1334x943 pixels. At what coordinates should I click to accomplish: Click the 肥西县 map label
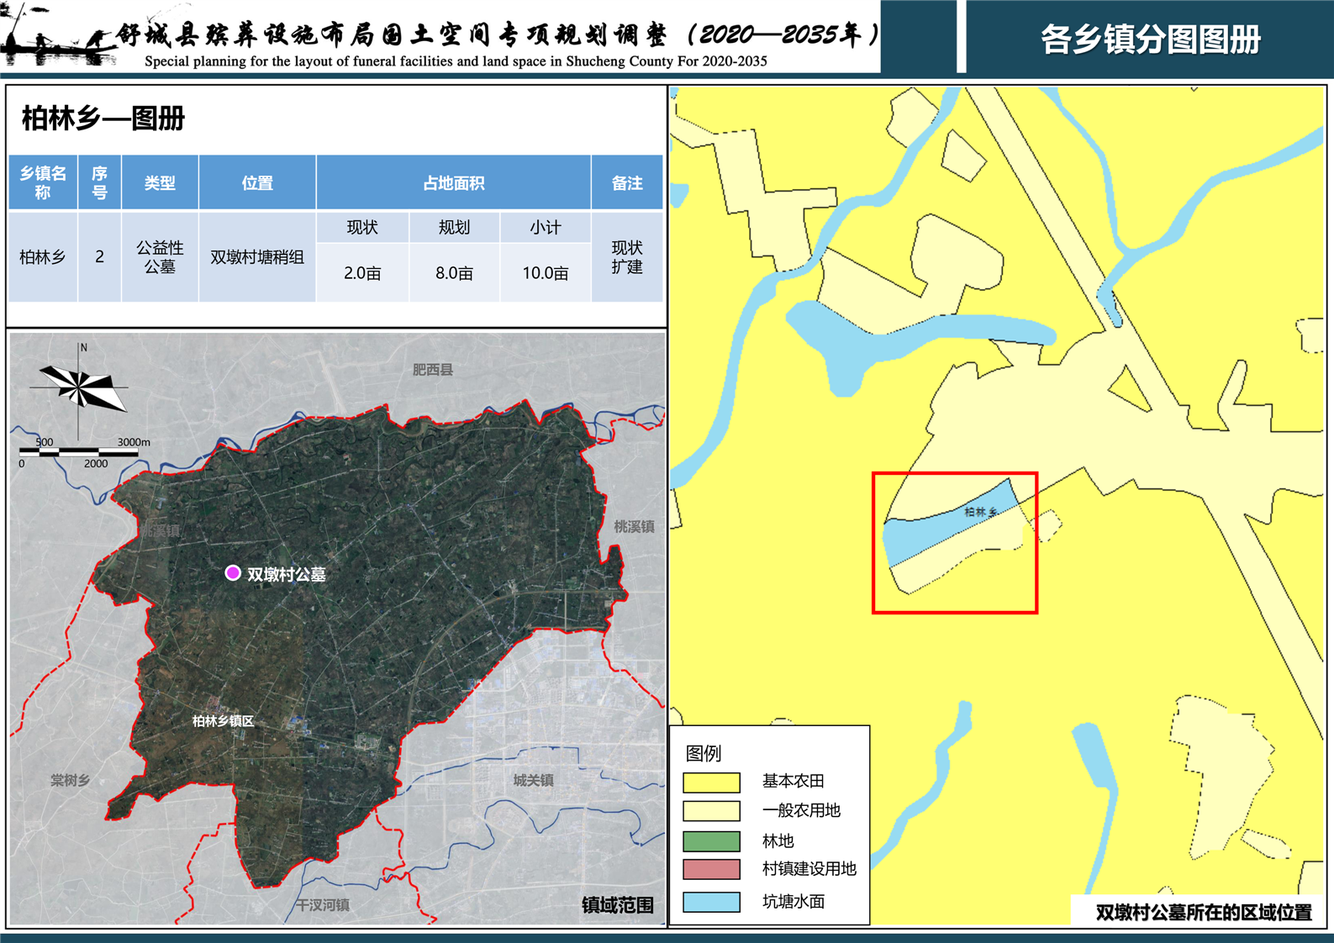click(x=433, y=370)
